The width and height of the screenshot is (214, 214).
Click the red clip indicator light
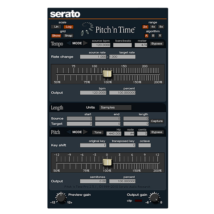138,201
